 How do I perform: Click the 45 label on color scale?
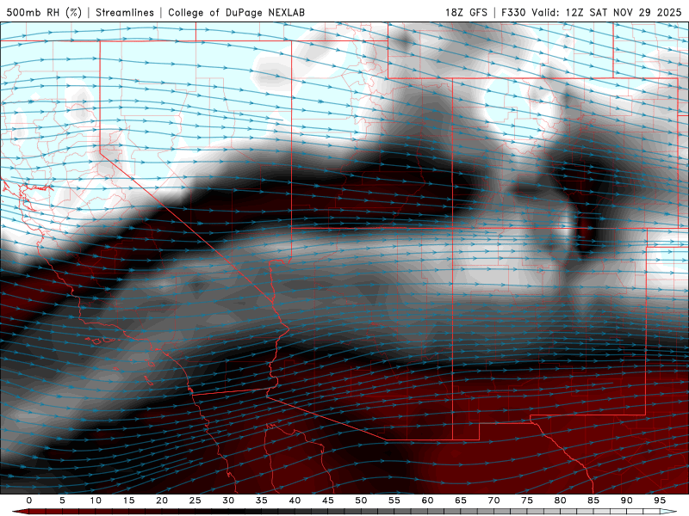pos(328,501)
